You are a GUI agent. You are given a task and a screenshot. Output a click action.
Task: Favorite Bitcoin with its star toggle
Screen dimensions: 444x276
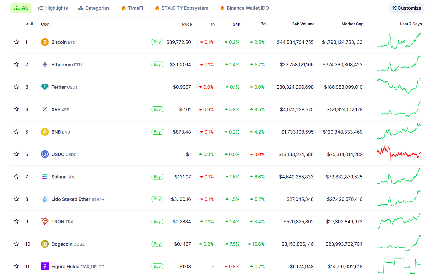click(x=16, y=42)
